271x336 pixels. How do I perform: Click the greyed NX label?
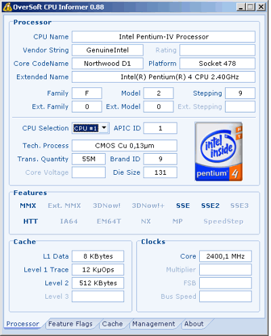146,222
